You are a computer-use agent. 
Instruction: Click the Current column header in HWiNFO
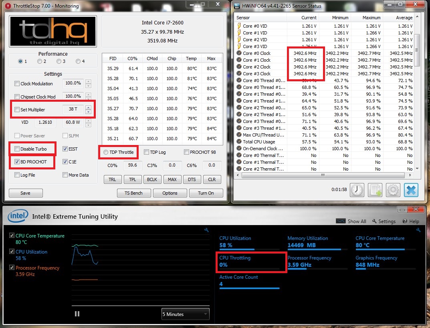coord(303,18)
